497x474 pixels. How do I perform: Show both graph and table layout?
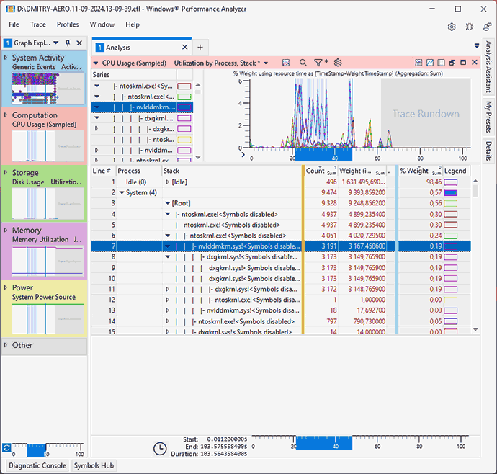click(x=418, y=63)
